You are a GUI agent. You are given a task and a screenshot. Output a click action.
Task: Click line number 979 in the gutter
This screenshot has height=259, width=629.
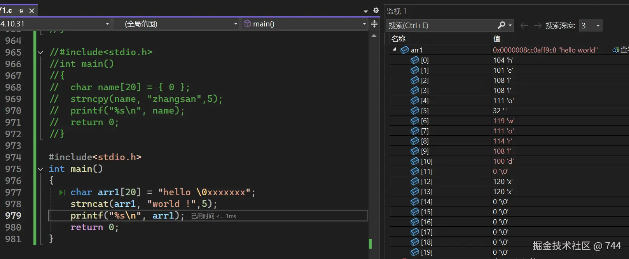click(x=13, y=216)
